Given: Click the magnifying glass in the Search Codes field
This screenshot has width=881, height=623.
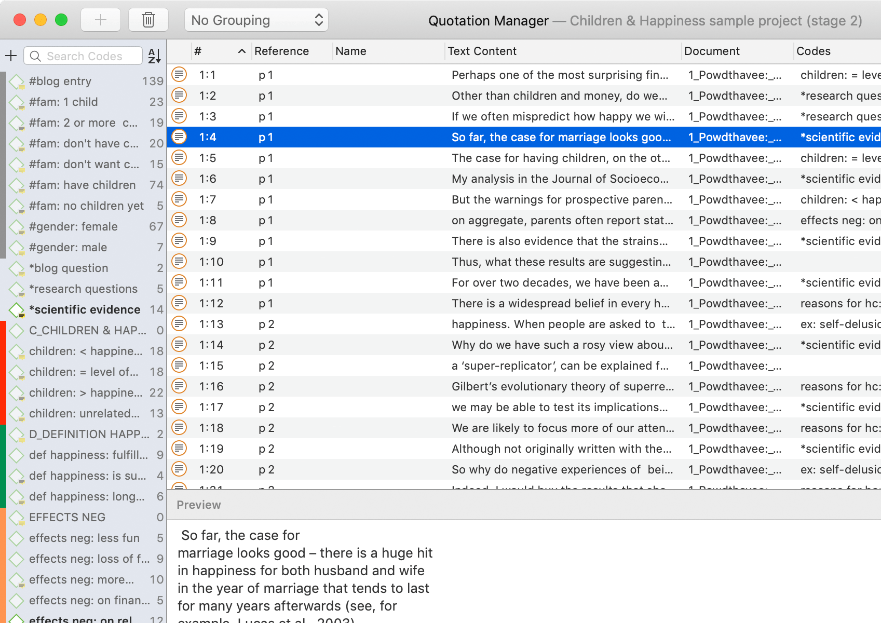Looking at the screenshot, I should [34, 56].
